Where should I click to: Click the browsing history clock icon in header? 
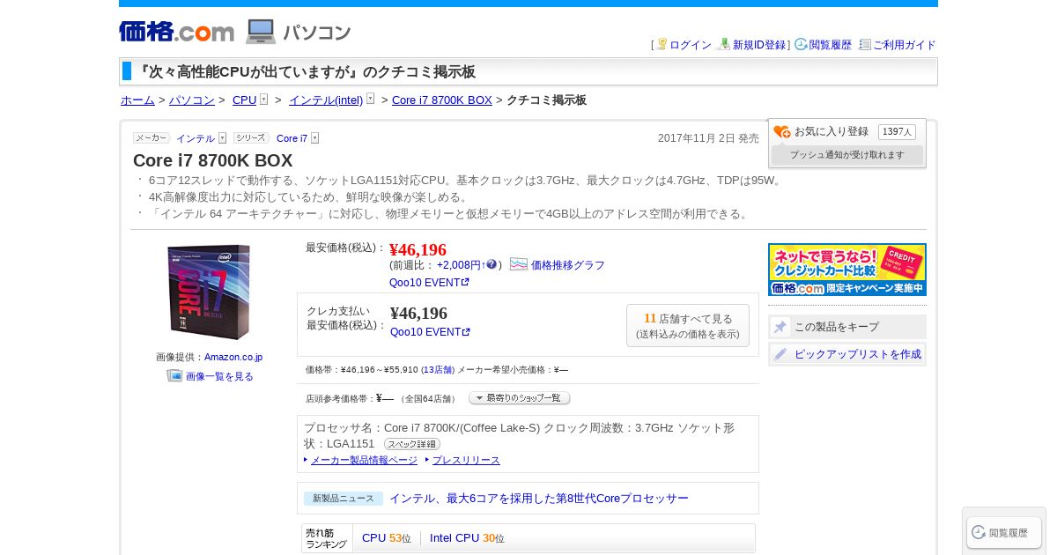coord(801,44)
